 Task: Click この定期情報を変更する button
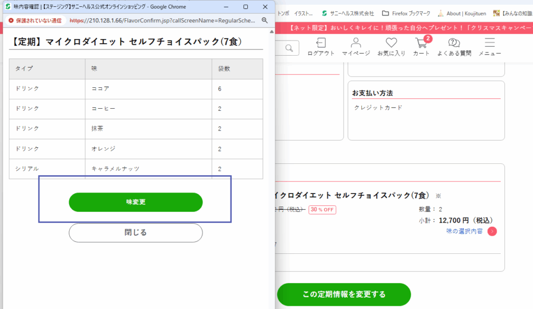[344, 294]
